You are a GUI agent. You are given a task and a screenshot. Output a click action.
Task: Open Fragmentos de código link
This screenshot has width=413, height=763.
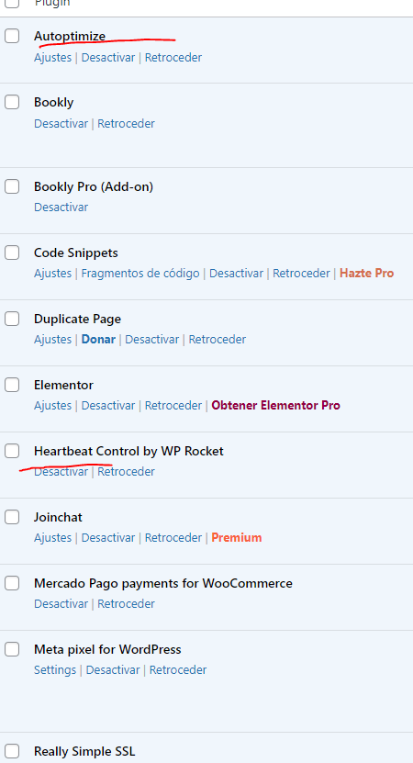[x=140, y=274]
